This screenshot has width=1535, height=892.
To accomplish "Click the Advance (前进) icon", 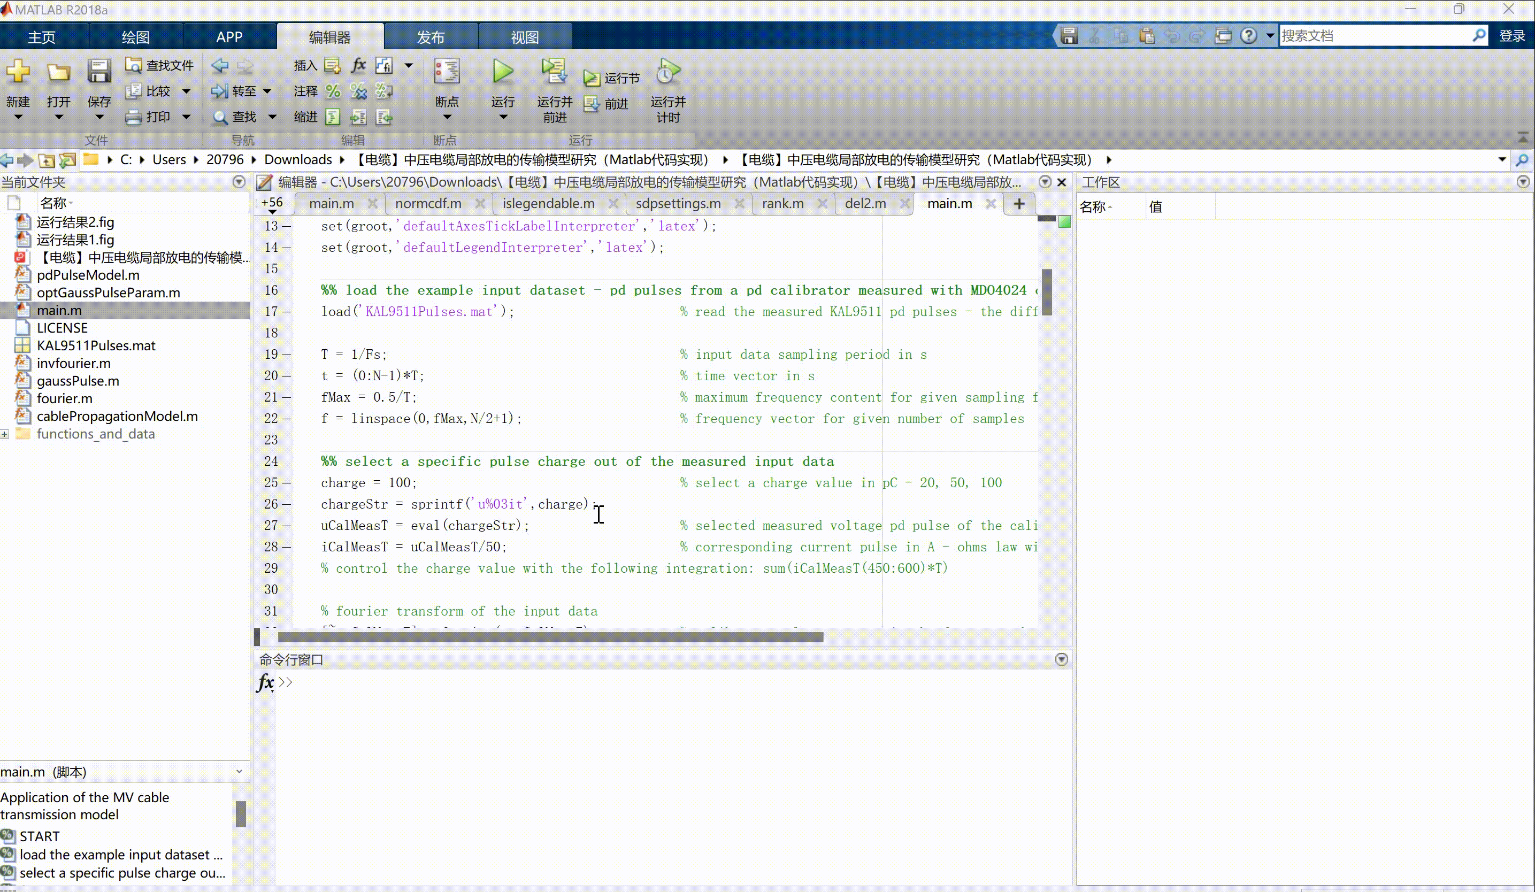I will pos(591,104).
